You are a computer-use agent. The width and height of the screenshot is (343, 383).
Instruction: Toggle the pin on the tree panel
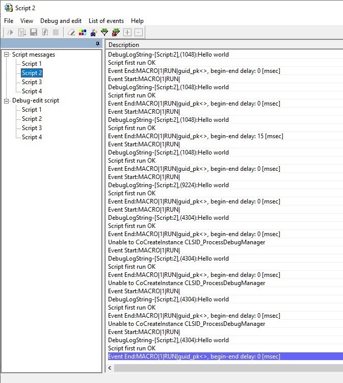pos(97,44)
